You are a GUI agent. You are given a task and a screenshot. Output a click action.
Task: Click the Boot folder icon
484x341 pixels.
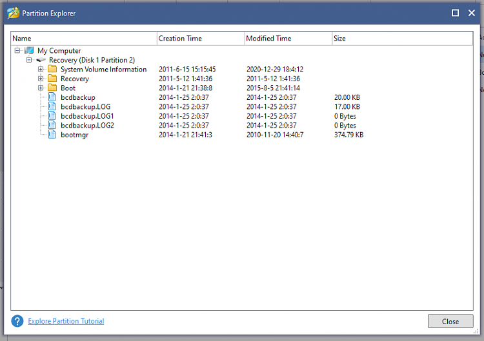click(x=52, y=88)
